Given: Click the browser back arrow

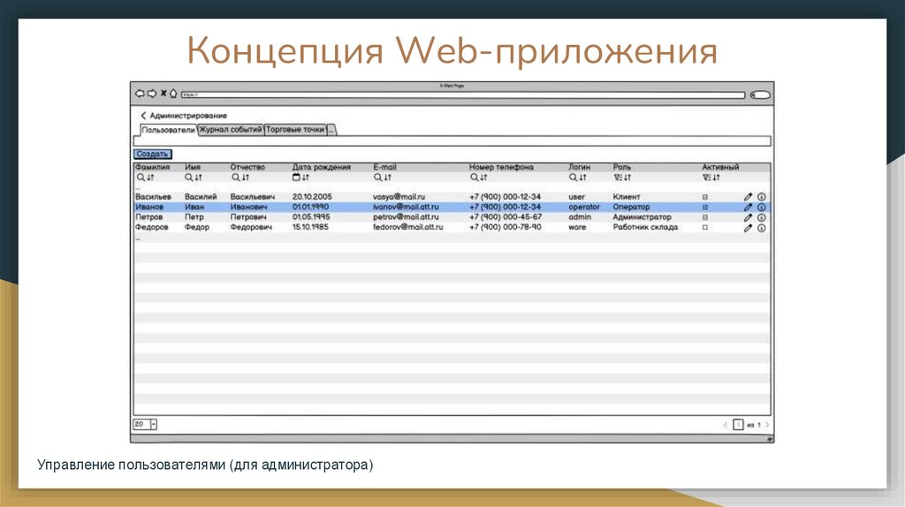Looking at the screenshot, I should pos(140,94).
